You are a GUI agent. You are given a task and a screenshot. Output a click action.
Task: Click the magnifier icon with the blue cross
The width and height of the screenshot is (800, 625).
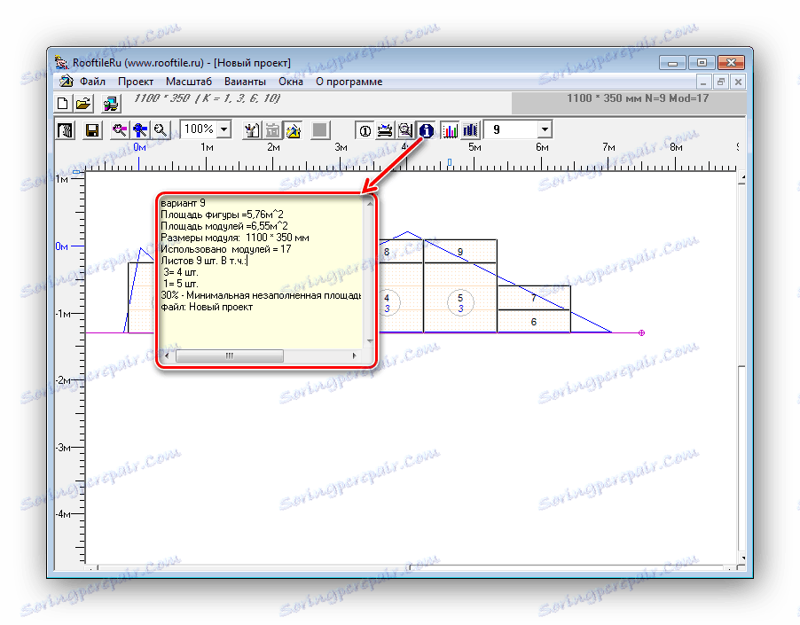click(x=140, y=130)
